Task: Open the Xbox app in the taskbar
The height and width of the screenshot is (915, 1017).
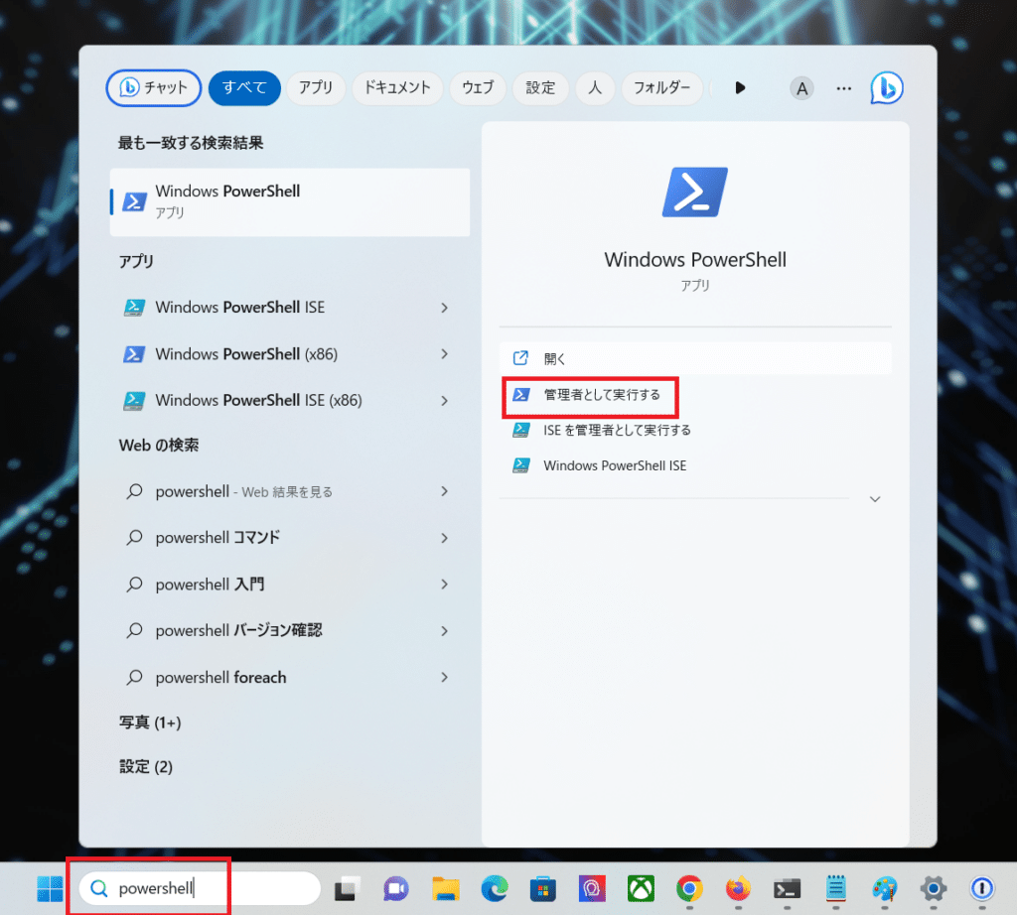Action: point(641,888)
